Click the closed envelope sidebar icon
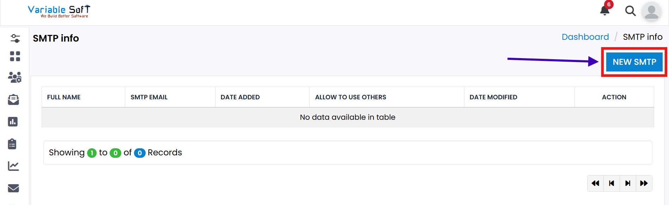This screenshot has width=669, height=205. pyautogui.click(x=13, y=188)
